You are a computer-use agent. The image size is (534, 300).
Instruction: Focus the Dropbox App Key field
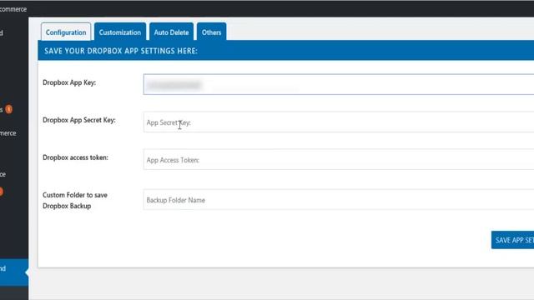coord(339,84)
